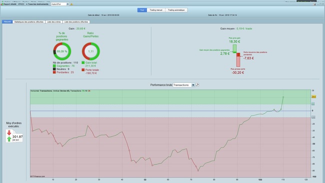Click the red down arrow icon

tap(9, 132)
